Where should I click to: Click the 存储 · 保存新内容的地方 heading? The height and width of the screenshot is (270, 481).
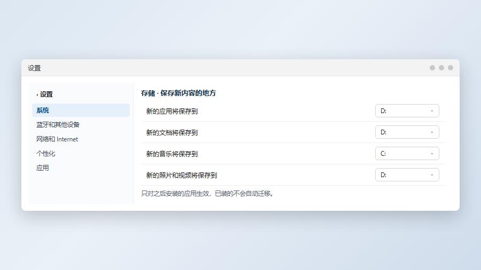coord(179,93)
